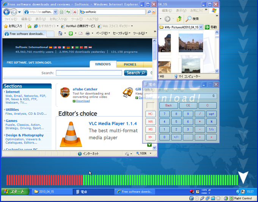Switch to 電卓 taskbar button

(93, 192)
